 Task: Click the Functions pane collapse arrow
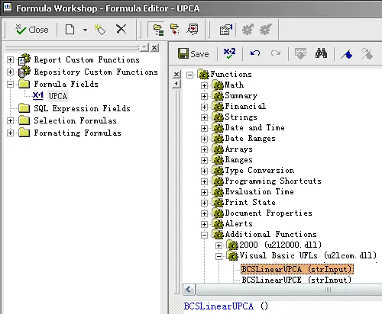176,84
